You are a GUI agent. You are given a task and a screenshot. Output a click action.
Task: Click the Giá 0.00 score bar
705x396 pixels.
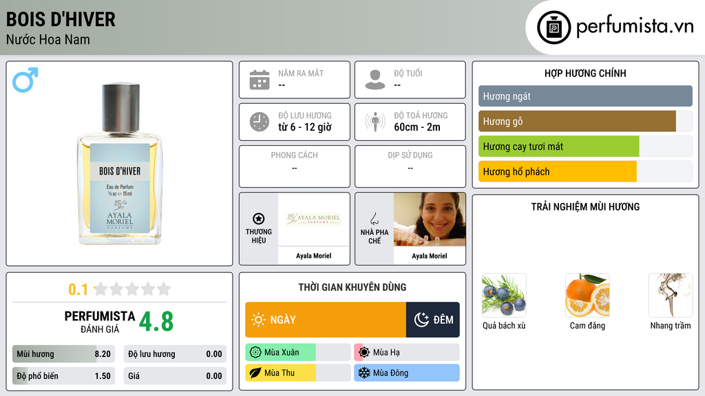point(175,376)
